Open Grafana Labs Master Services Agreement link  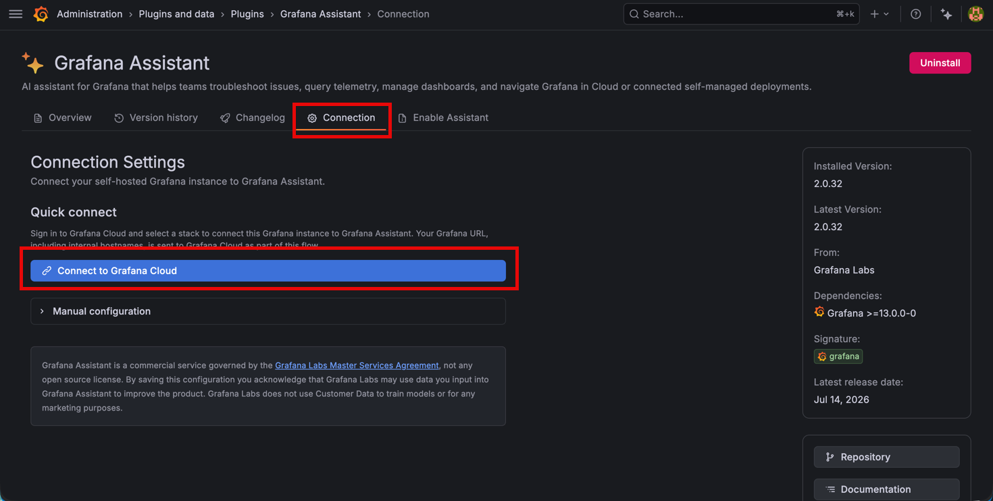(357, 365)
